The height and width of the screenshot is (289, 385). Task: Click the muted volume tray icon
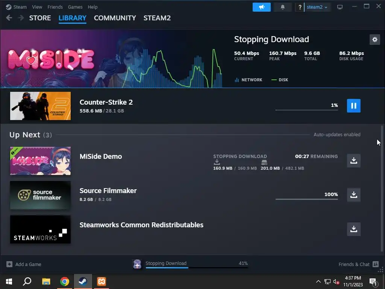[x=336, y=281]
